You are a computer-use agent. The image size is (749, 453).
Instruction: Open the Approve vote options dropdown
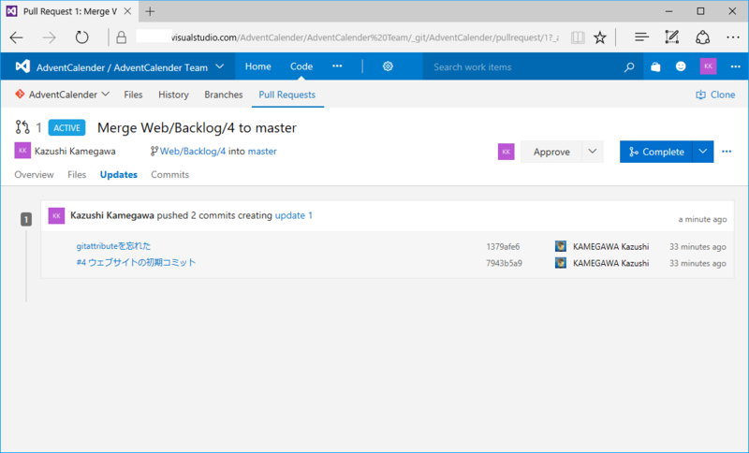(x=593, y=152)
